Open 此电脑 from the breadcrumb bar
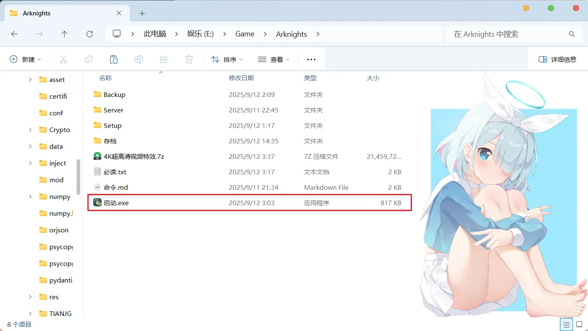The height and width of the screenshot is (331, 588). tap(155, 34)
